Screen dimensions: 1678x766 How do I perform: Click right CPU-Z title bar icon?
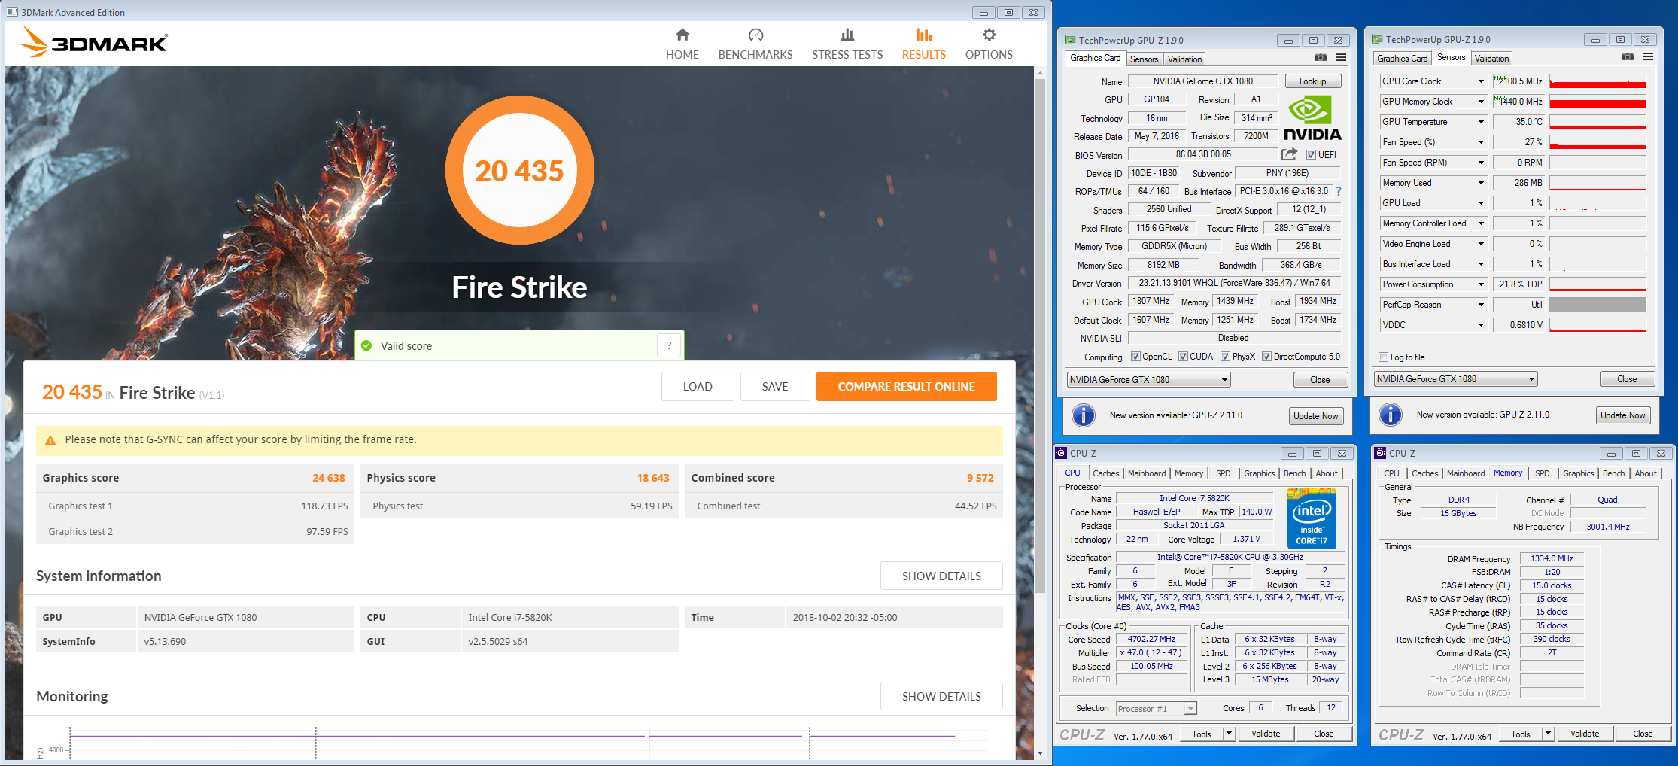point(1380,453)
